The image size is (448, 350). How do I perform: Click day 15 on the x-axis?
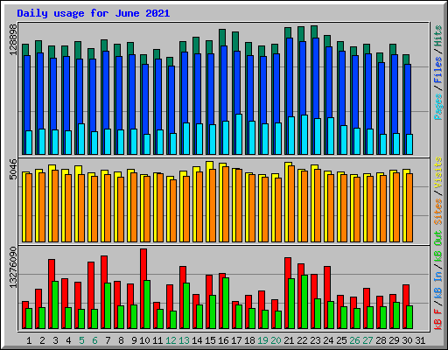pos(210,340)
